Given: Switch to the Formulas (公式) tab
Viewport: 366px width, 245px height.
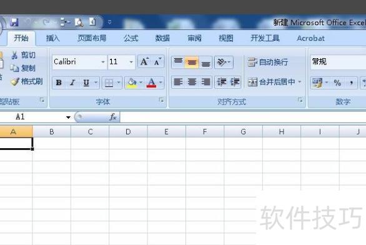Looking at the screenshot, I should (x=131, y=38).
